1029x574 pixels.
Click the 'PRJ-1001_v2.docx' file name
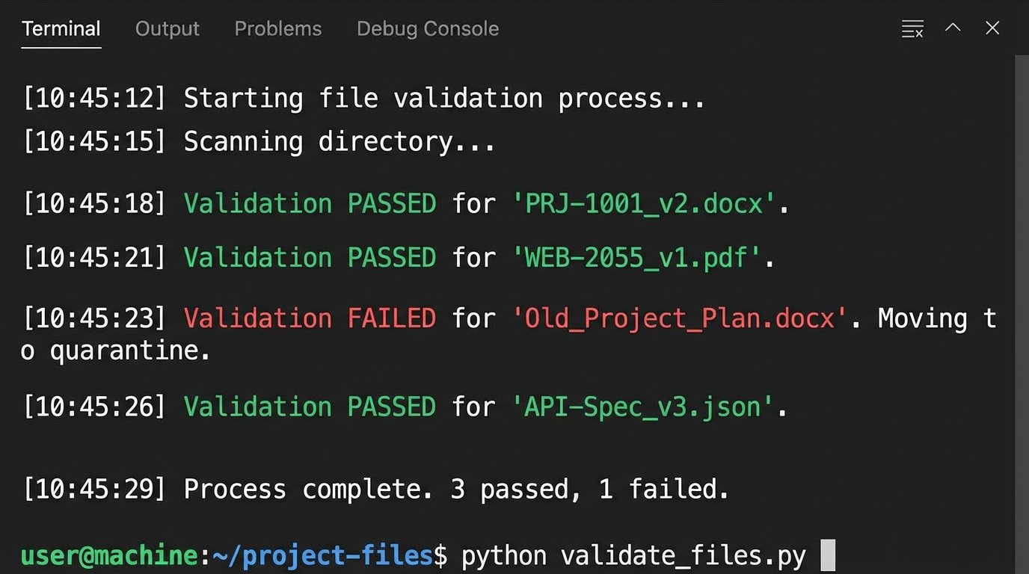(x=645, y=203)
